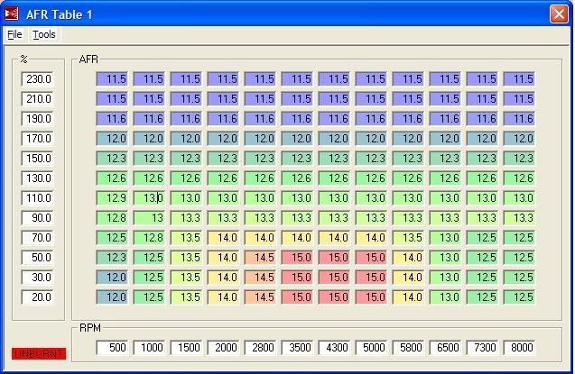Select 15.0 cell at 20.0% and 5000 RPM
The width and height of the screenshot is (575, 374).
pos(372,296)
